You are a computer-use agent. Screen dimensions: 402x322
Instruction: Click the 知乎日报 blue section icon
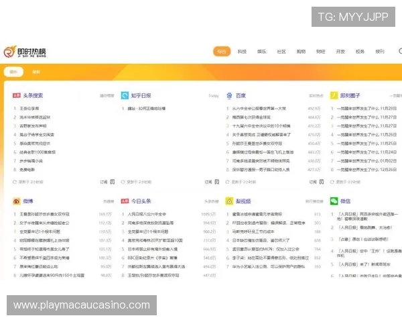125,95
